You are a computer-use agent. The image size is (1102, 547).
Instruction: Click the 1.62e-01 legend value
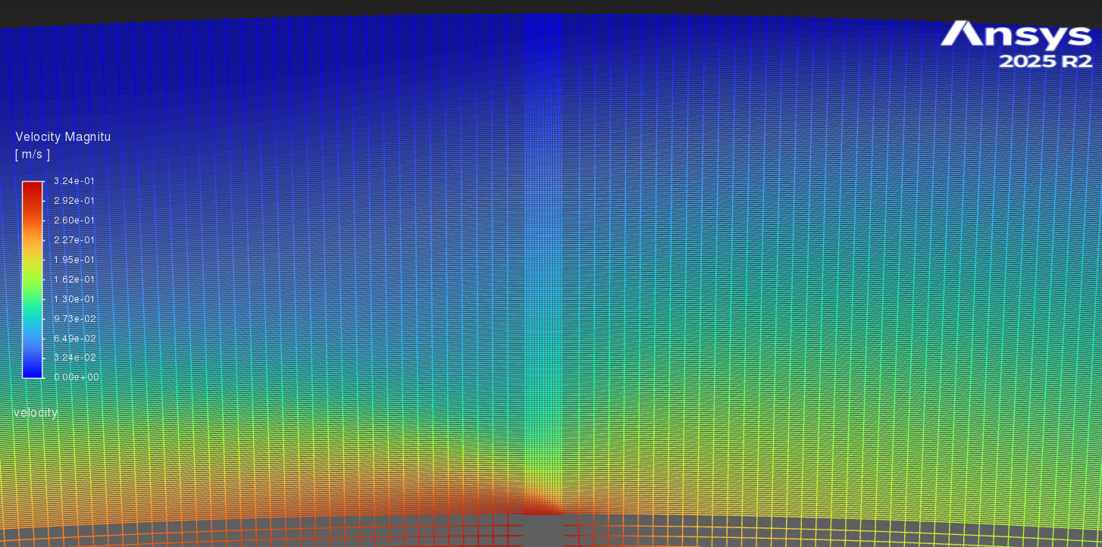pos(74,280)
